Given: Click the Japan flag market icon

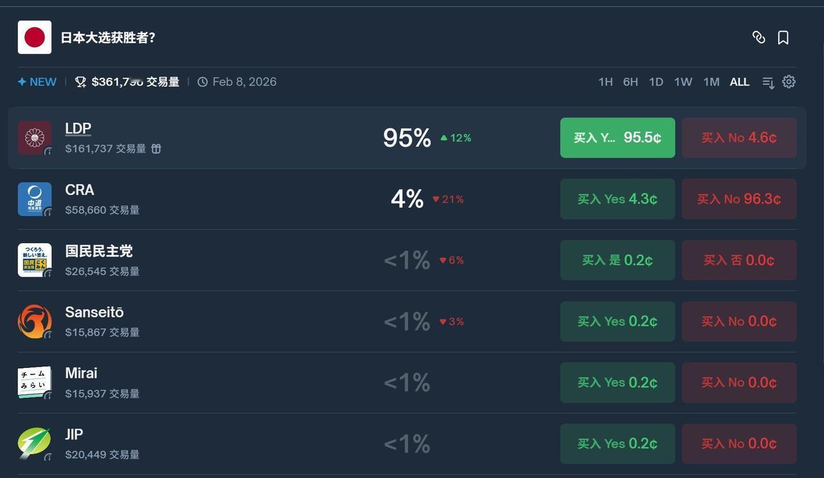Looking at the screenshot, I should pyautogui.click(x=35, y=37).
